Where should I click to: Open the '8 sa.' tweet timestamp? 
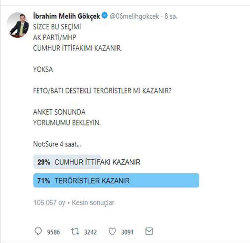coord(171,16)
